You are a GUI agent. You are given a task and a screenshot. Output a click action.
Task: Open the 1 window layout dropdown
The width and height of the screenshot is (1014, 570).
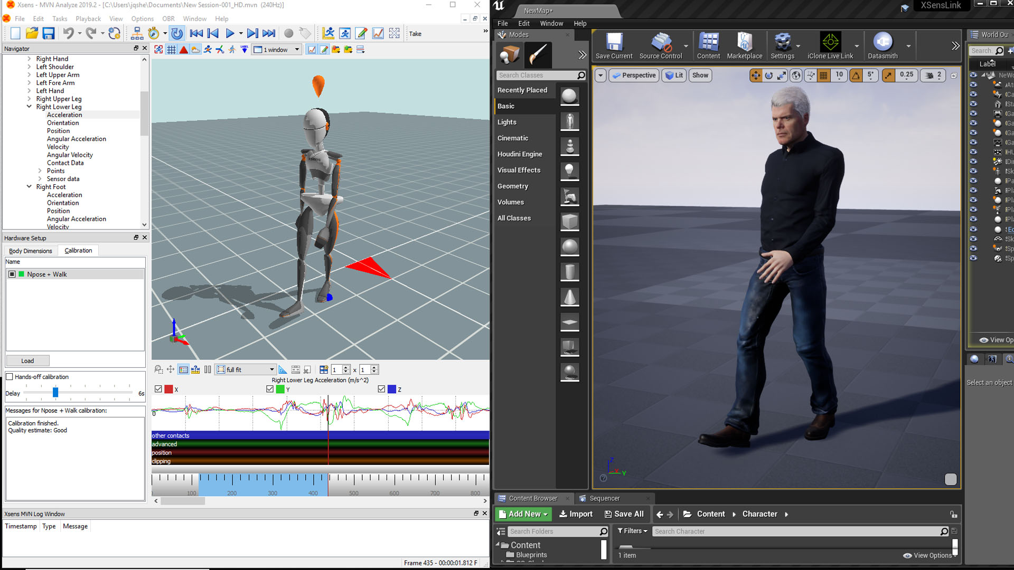[x=277, y=50]
